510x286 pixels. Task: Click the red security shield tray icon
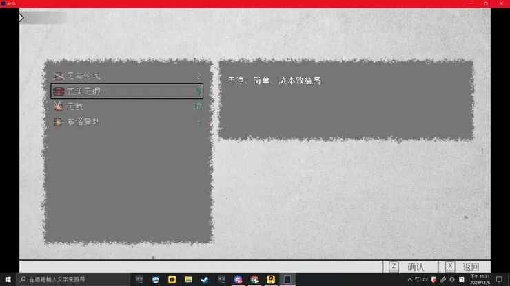pos(433,280)
